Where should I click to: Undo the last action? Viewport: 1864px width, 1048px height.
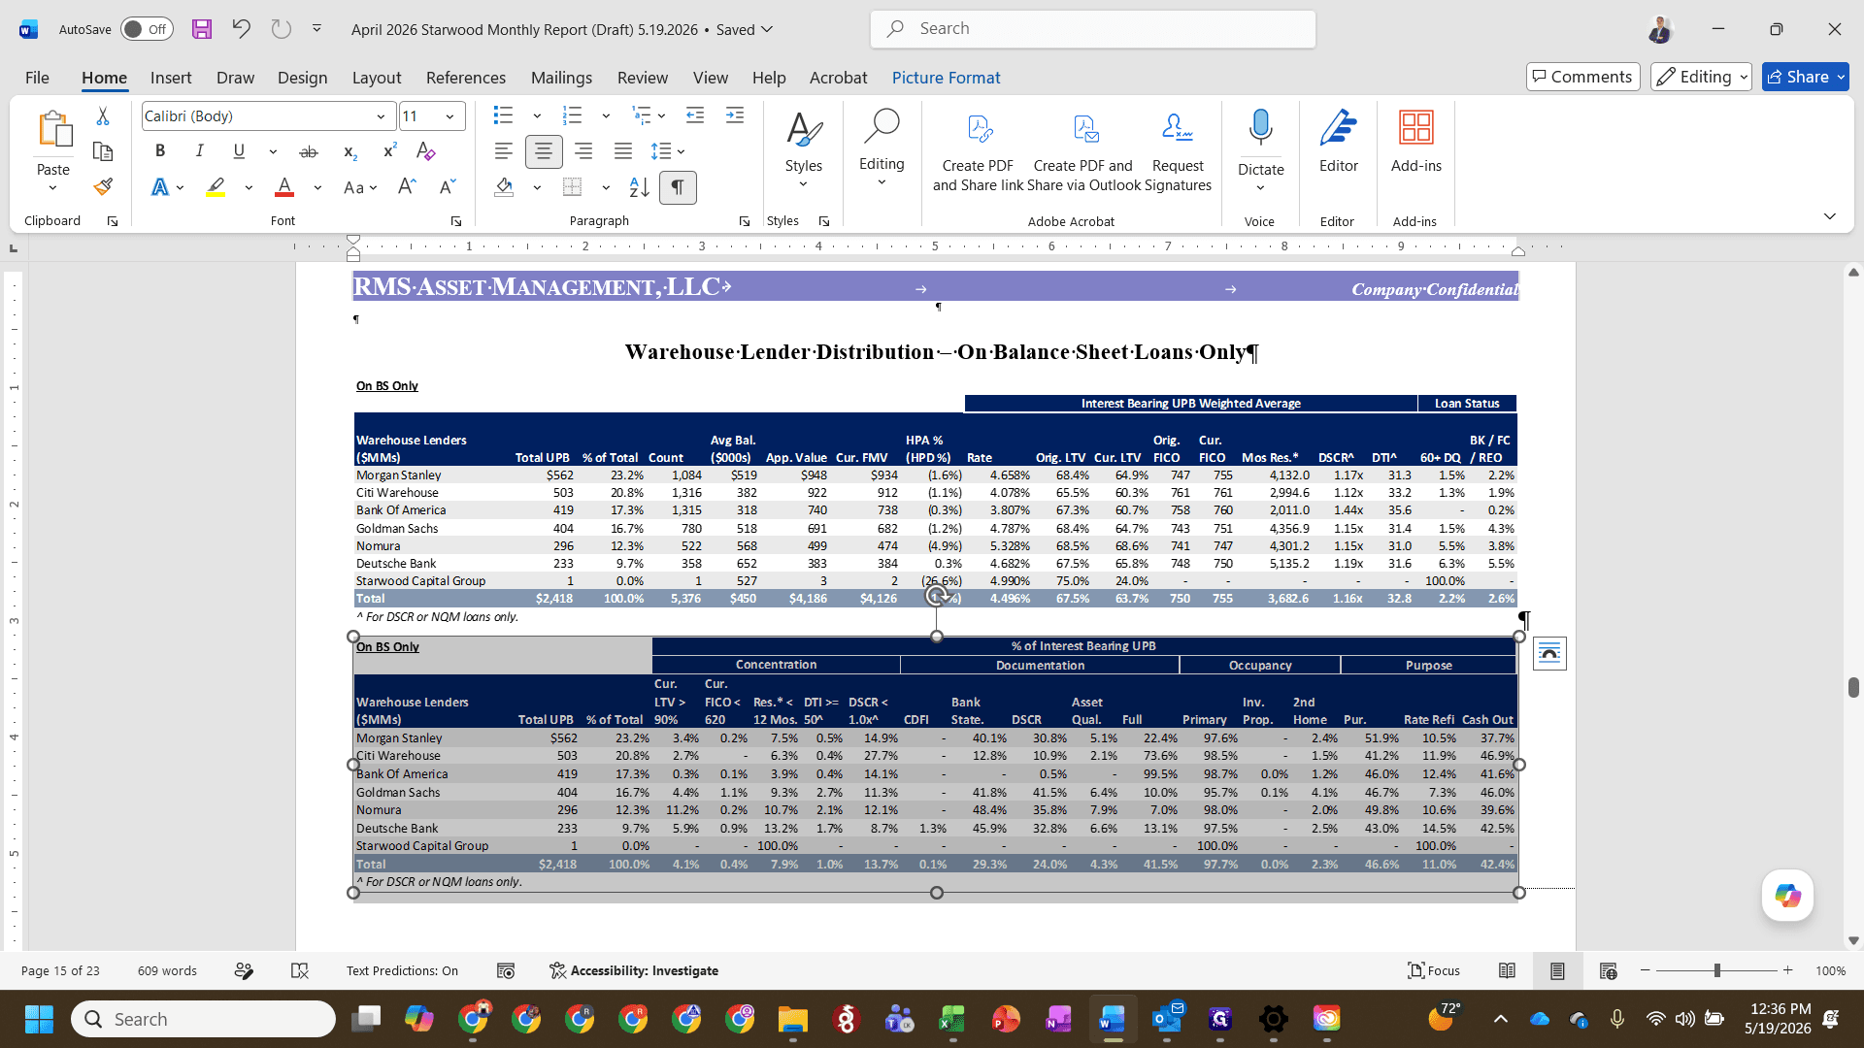click(x=241, y=29)
